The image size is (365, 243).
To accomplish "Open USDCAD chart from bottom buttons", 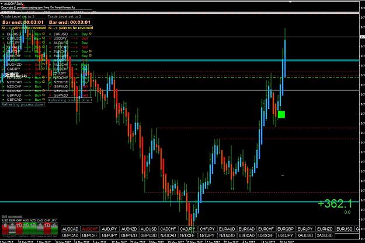I will click(x=246, y=235).
